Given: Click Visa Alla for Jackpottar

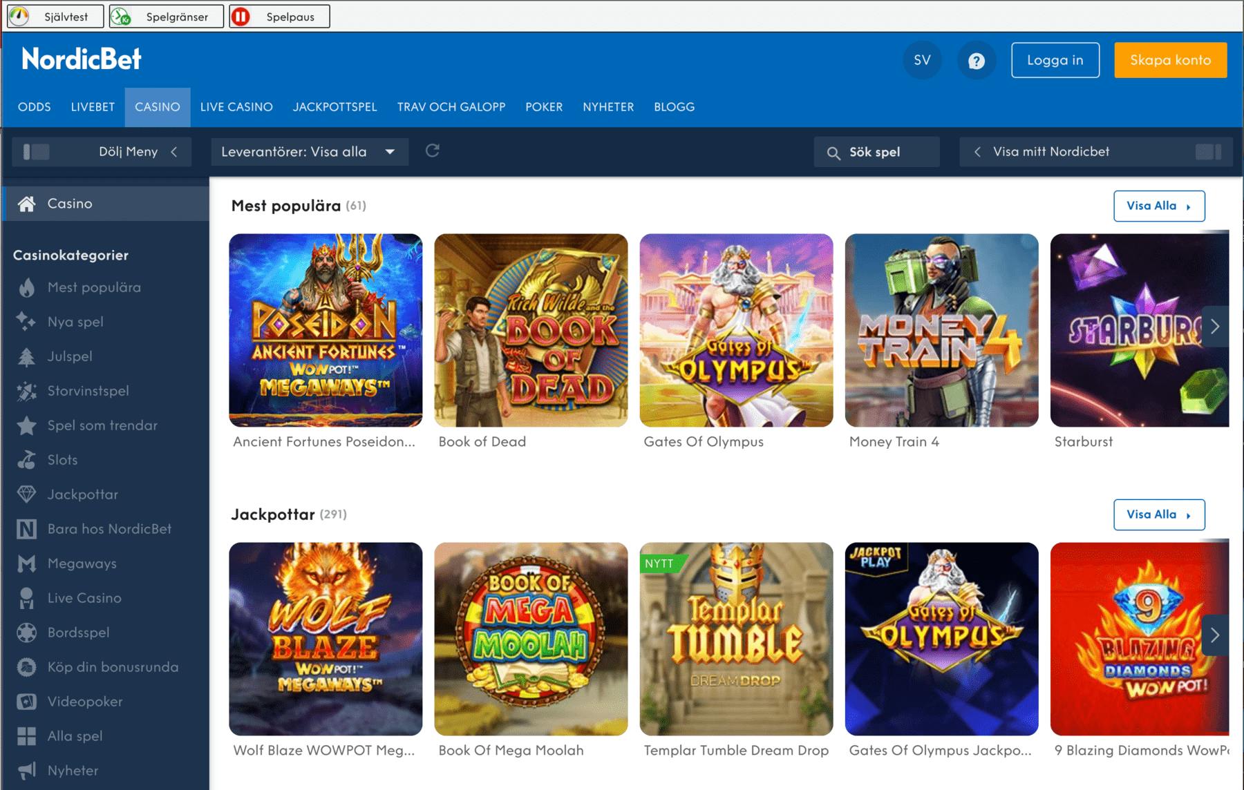Looking at the screenshot, I should click(x=1159, y=514).
